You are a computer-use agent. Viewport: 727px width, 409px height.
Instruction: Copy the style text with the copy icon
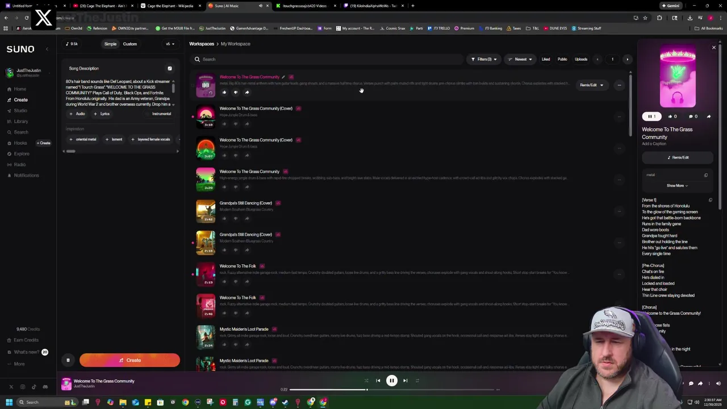pos(706,175)
